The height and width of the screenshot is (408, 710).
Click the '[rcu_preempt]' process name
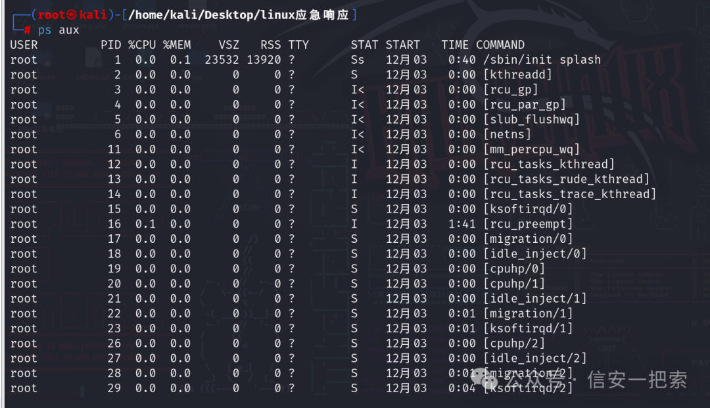pyautogui.click(x=528, y=224)
